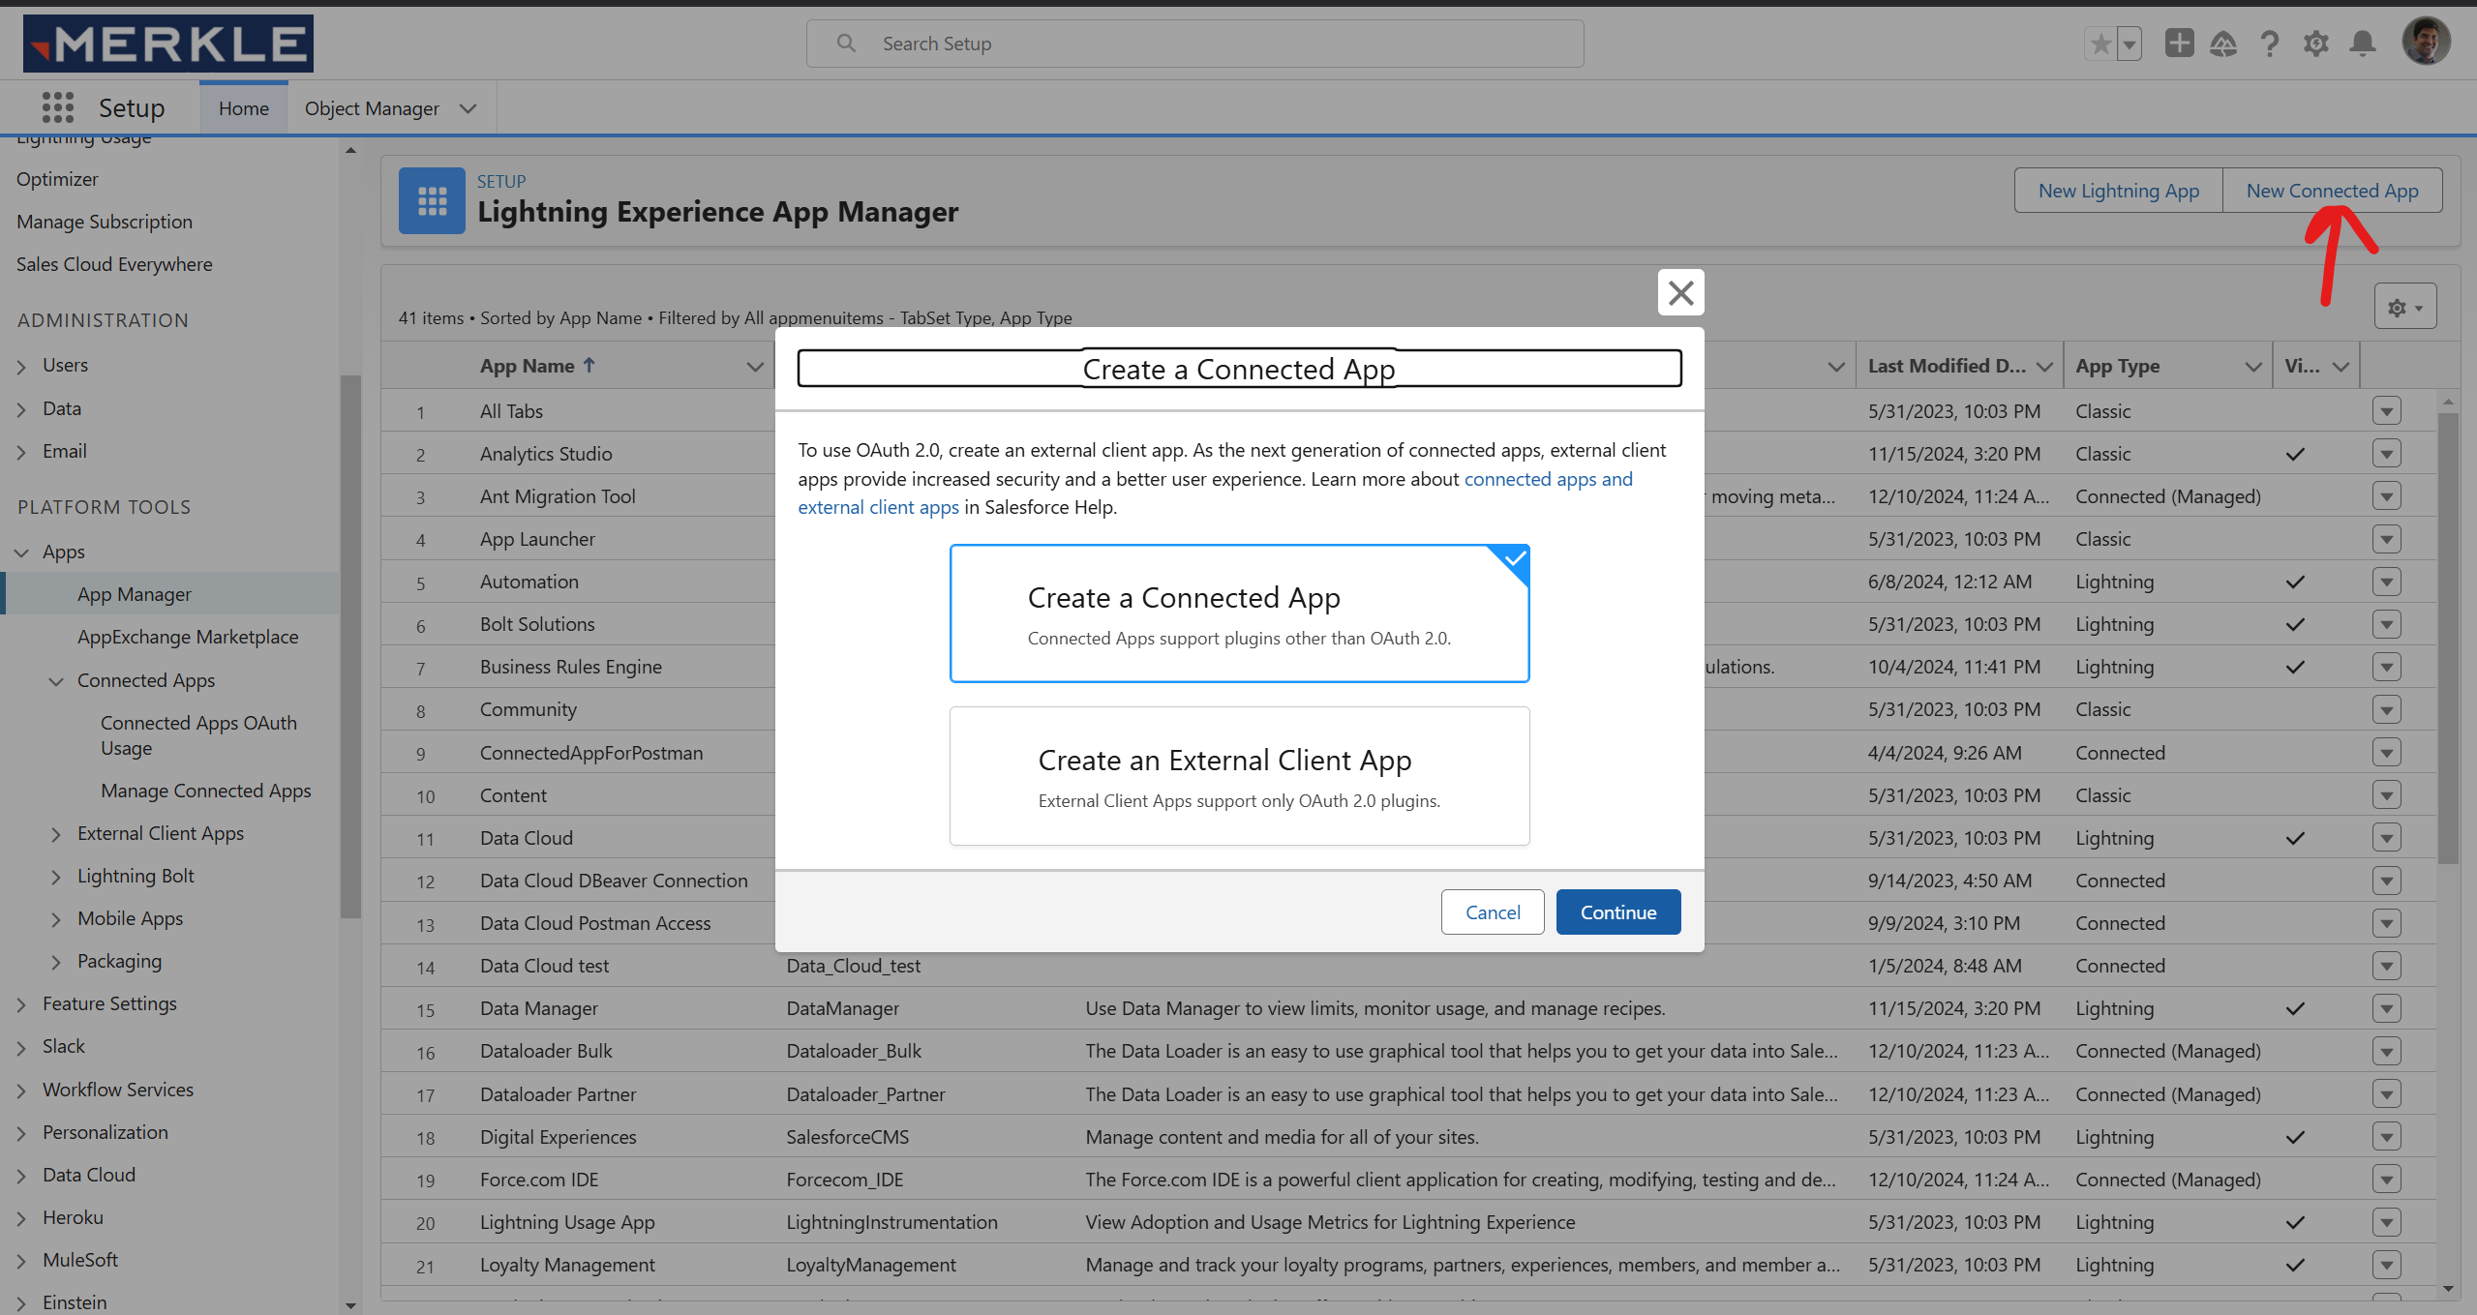Collapse the Connected Apps subtree
Image resolution: width=2477 pixels, height=1315 pixels.
click(x=56, y=681)
